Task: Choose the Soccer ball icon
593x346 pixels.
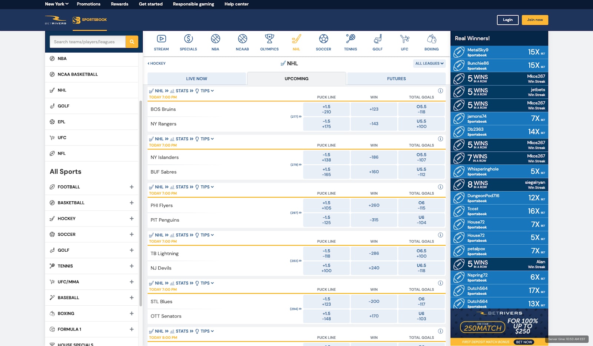Action: pyautogui.click(x=324, y=39)
